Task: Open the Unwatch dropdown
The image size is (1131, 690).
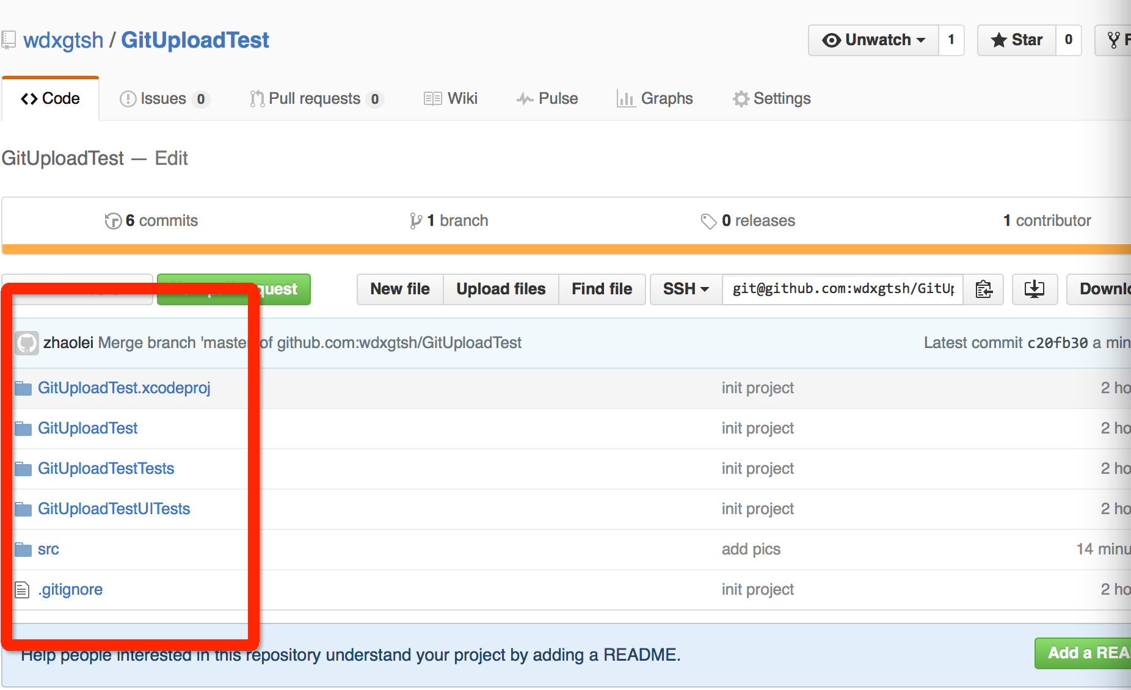Action: (873, 40)
